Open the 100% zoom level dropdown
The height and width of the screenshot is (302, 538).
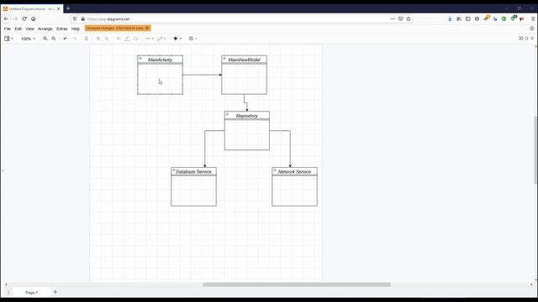28,39
